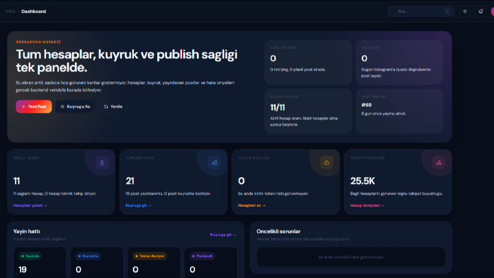Click the 19 value under Yayinda
Image resolution: width=494 pixels, height=278 pixels.
point(22,269)
